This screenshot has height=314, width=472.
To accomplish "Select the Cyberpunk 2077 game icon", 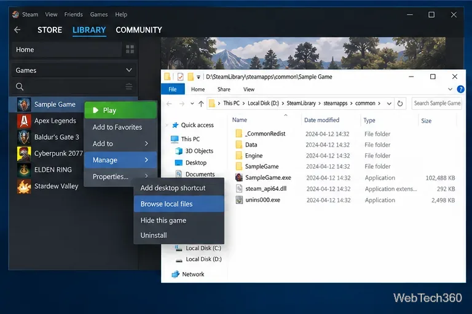I will click(x=24, y=153).
